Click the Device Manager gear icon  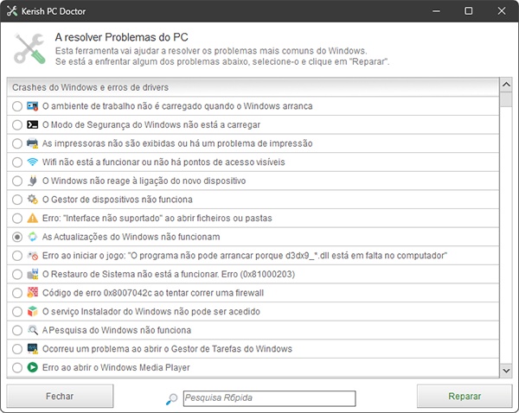point(33,200)
